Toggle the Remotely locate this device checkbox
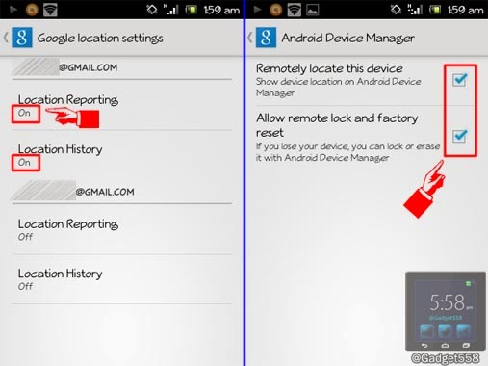This screenshot has width=488, height=366. point(459,80)
